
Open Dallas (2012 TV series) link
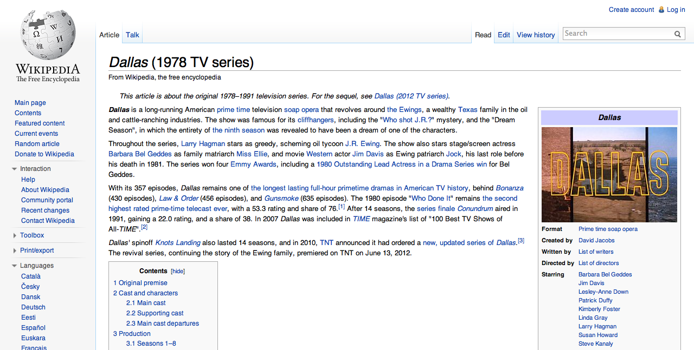pyautogui.click(x=411, y=96)
